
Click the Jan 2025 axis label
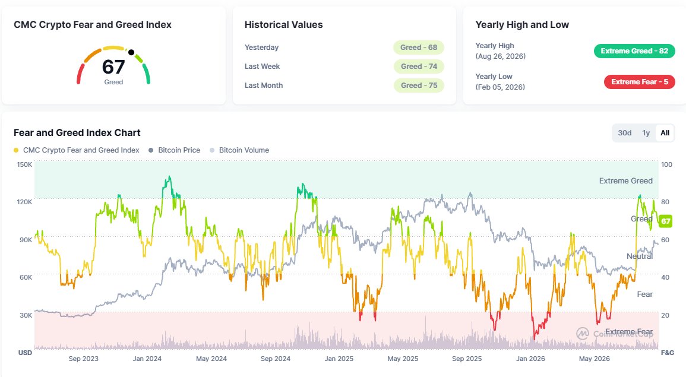click(339, 359)
